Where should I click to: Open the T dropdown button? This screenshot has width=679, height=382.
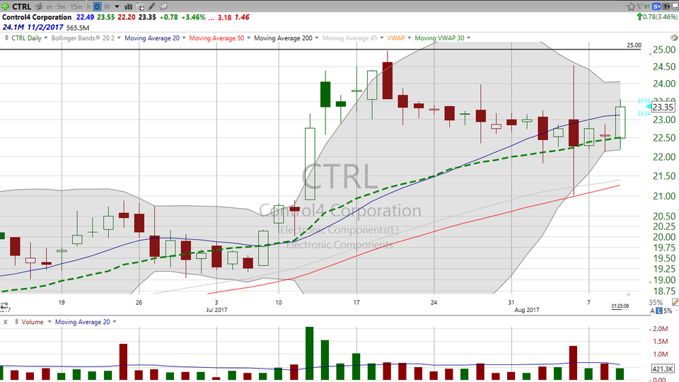click(666, 6)
